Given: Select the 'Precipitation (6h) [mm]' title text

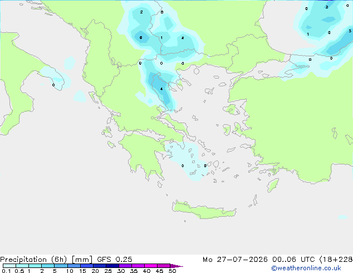Looking at the screenshot, I should point(46,260).
